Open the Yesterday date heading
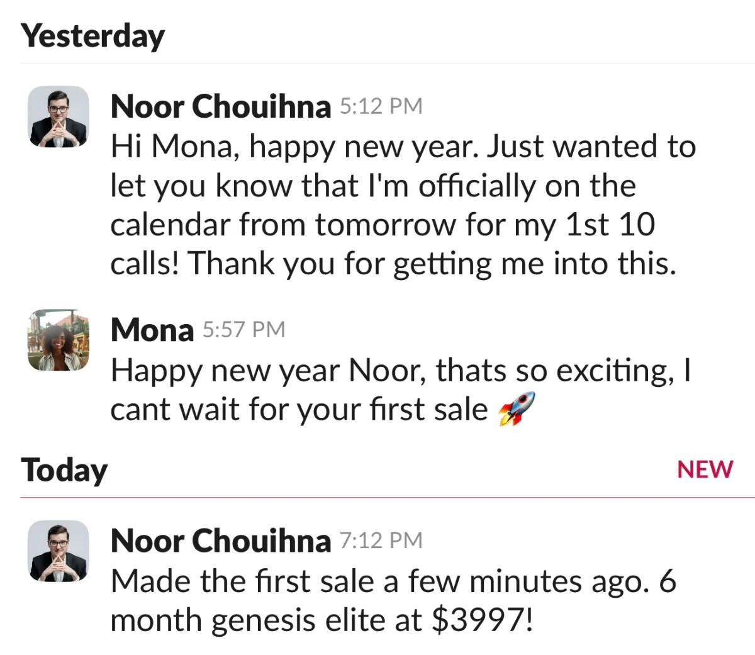Viewport: 755px width, 655px height. pos(92,36)
